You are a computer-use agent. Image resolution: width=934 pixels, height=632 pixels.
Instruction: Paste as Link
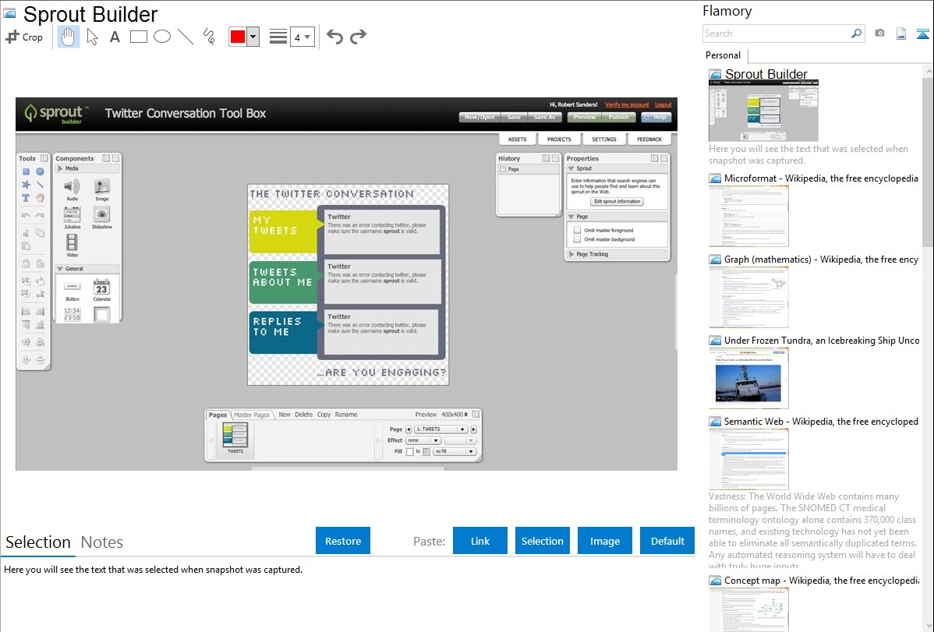click(480, 541)
